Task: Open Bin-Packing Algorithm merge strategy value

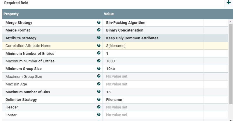Action: pyautogui.click(x=126, y=22)
